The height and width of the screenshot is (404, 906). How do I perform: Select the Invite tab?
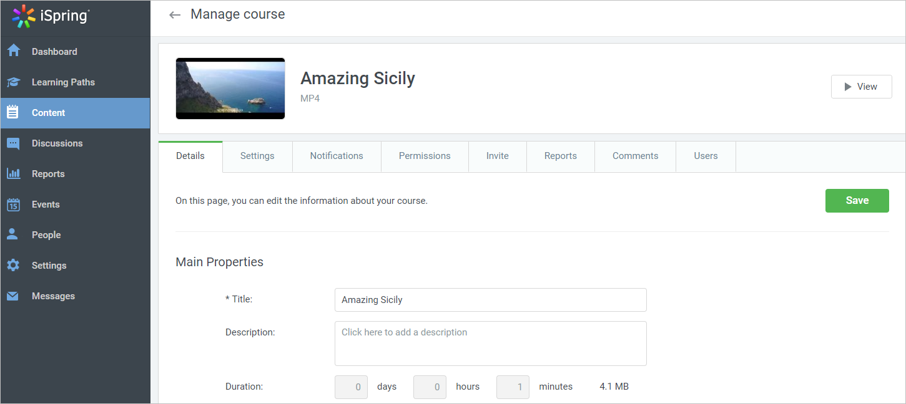tap(498, 156)
